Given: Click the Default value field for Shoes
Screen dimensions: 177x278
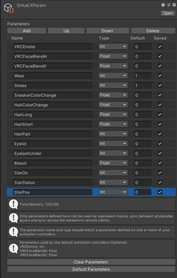Looking at the screenshot, I should click(143, 85).
